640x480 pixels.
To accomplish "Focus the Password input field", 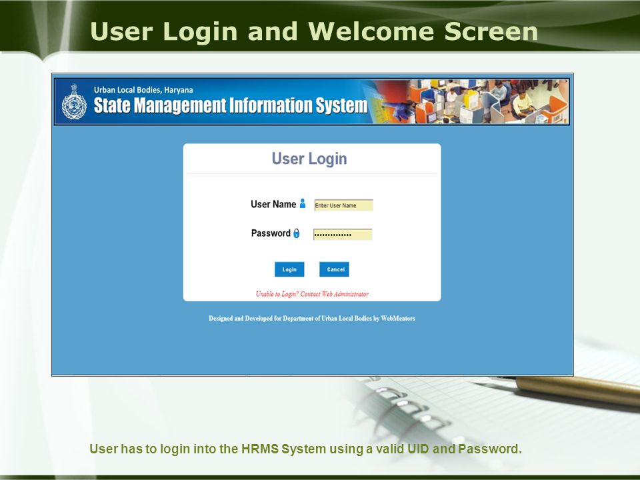I will (x=343, y=234).
